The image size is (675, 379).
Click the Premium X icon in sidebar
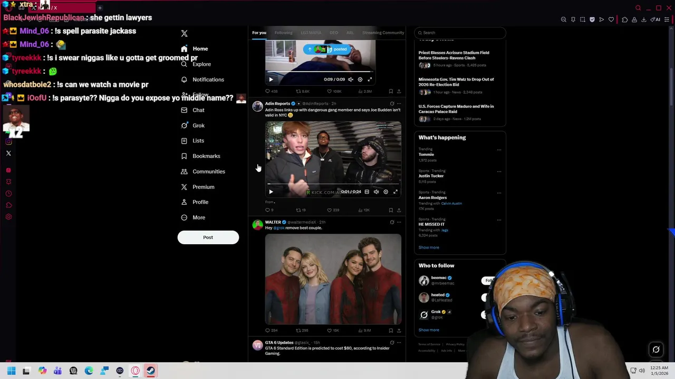point(184,187)
